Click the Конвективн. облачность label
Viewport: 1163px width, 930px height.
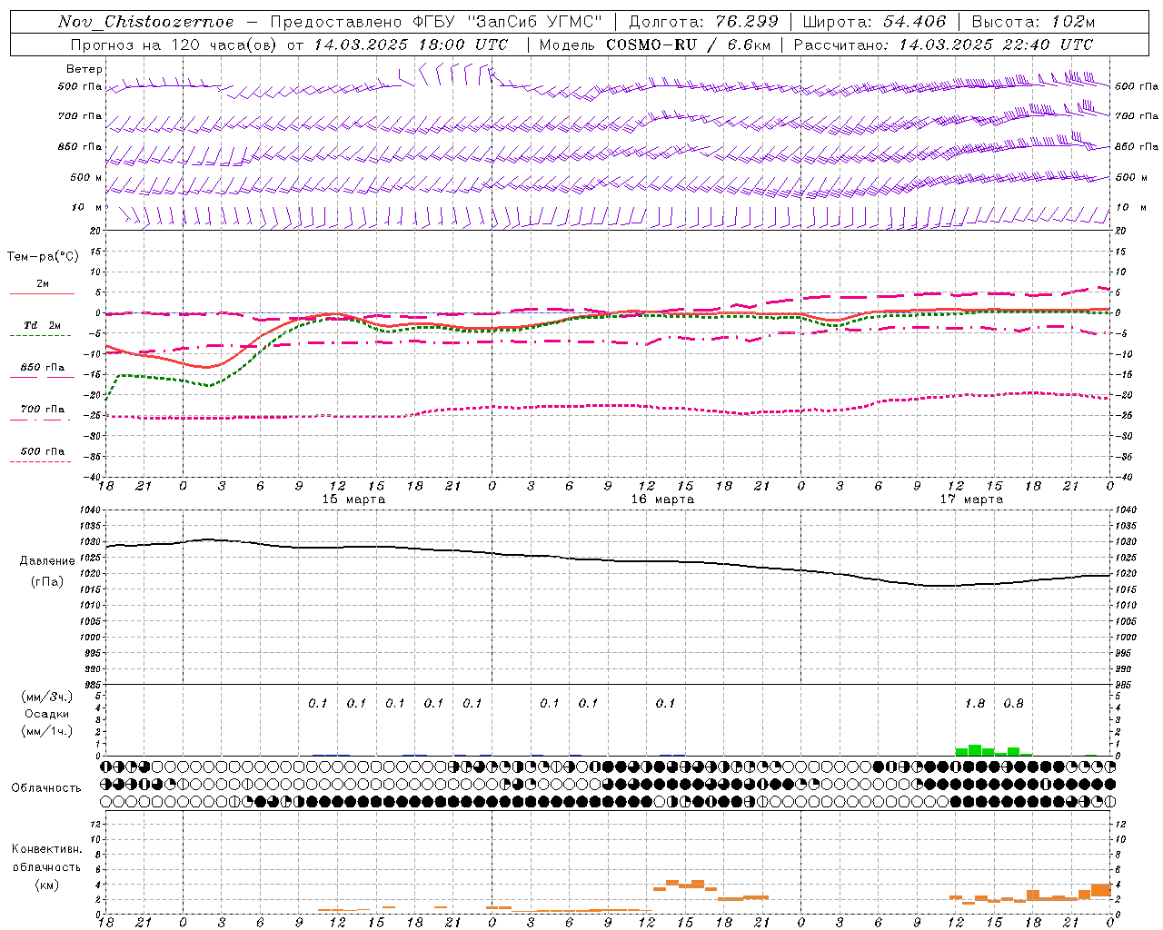[46, 858]
